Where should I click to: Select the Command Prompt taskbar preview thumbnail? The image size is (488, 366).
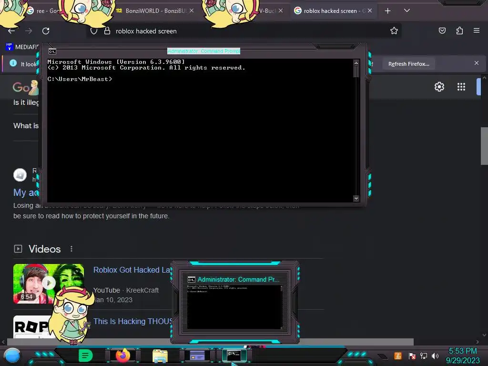pyautogui.click(x=235, y=302)
